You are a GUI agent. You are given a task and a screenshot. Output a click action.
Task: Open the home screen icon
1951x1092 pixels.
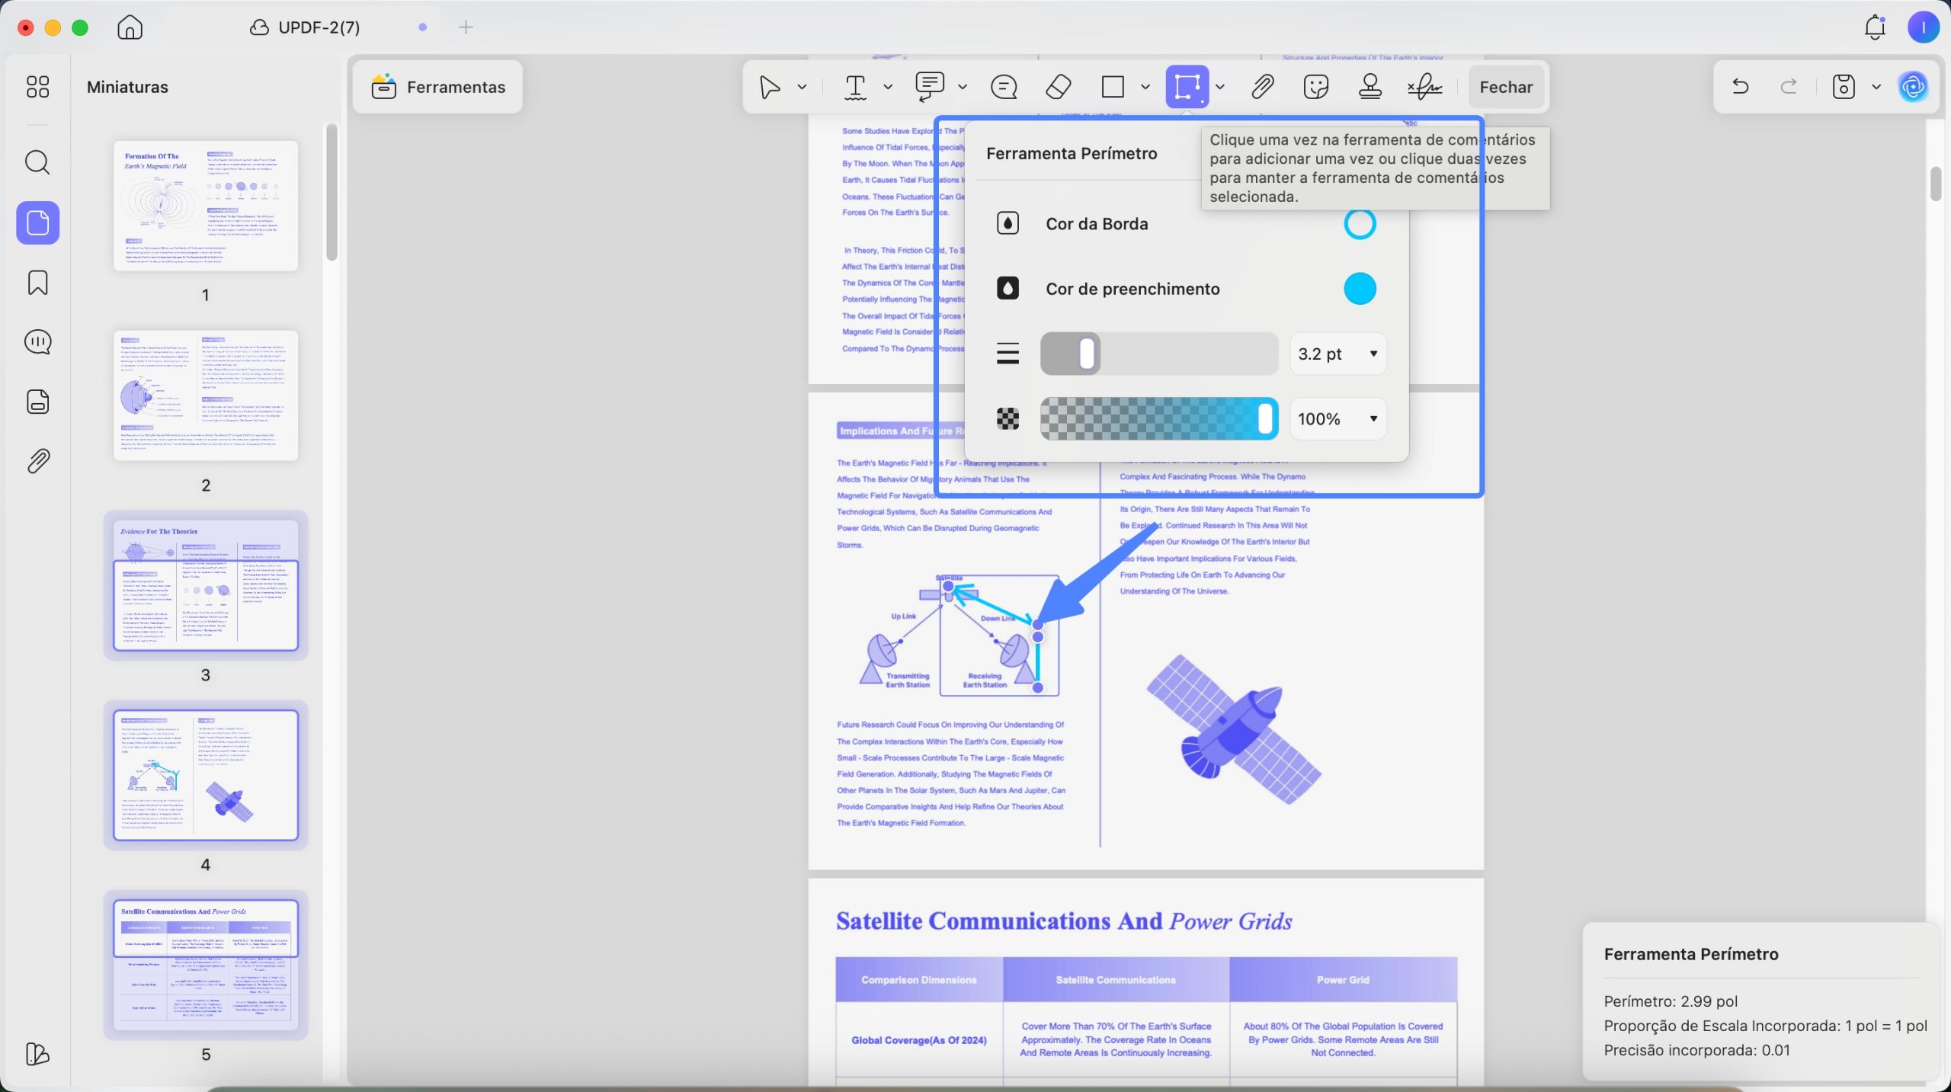(130, 27)
